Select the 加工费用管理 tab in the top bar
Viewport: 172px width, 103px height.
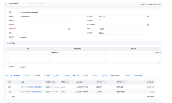click(13, 4)
